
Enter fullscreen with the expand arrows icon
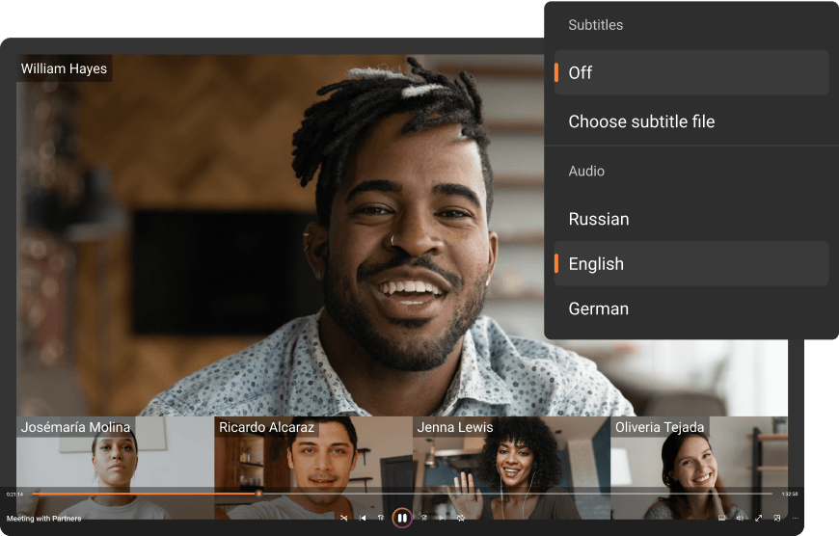click(758, 518)
